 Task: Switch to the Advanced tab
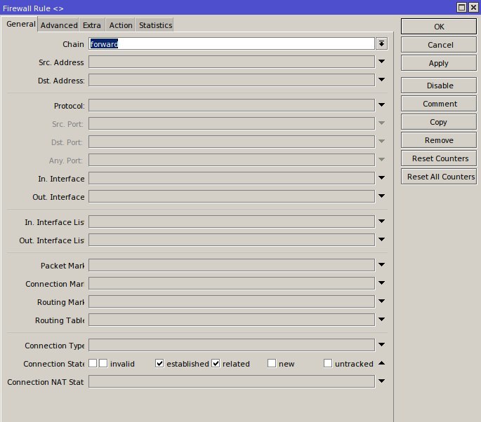pos(59,25)
